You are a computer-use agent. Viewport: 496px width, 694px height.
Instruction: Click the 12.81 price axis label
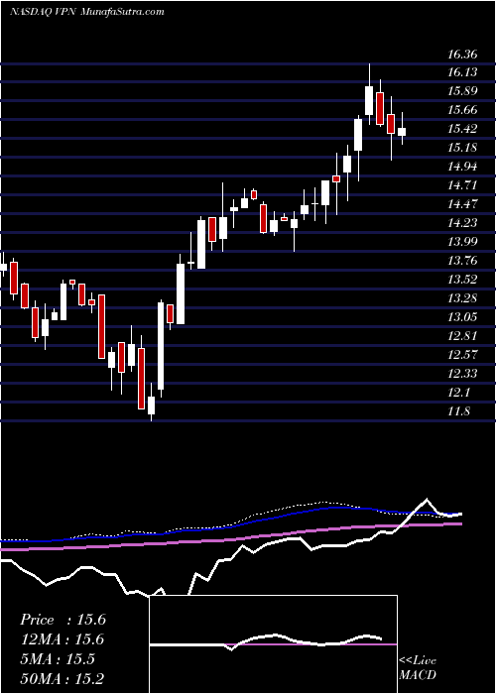pos(462,335)
